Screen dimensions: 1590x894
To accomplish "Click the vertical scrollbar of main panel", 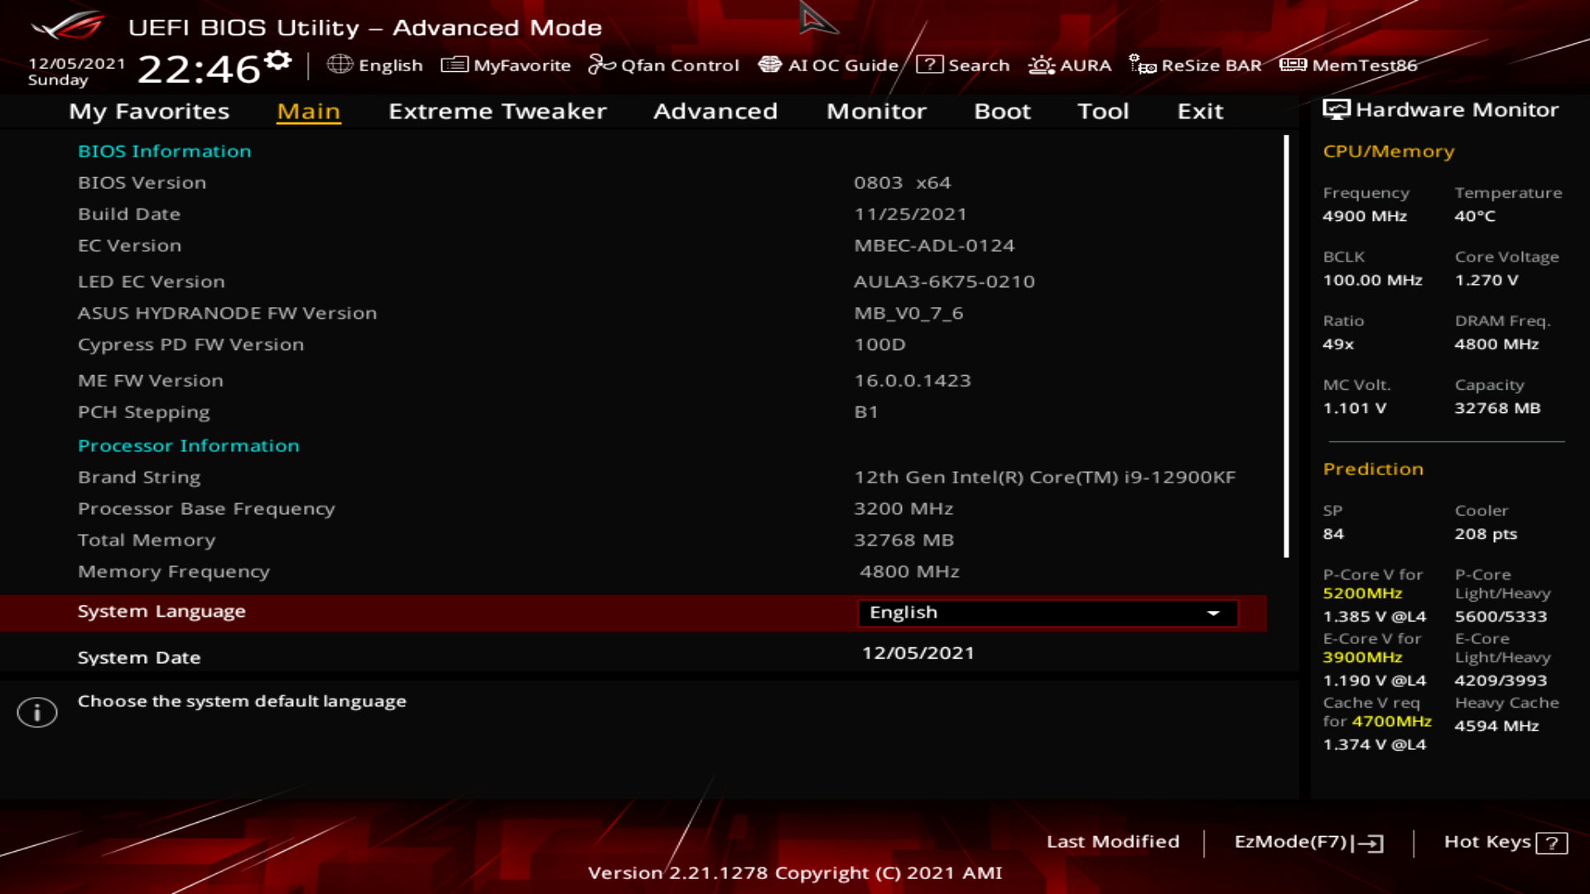I will (1286, 348).
